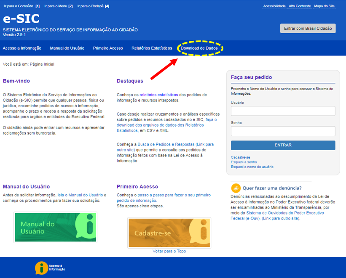Click the orange Cadastre-se banner image
Viewport: 346px width, 278px height.
(169, 233)
